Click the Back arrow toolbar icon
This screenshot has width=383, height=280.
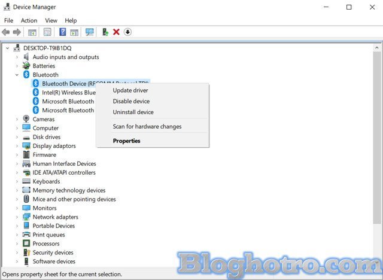pos(6,32)
